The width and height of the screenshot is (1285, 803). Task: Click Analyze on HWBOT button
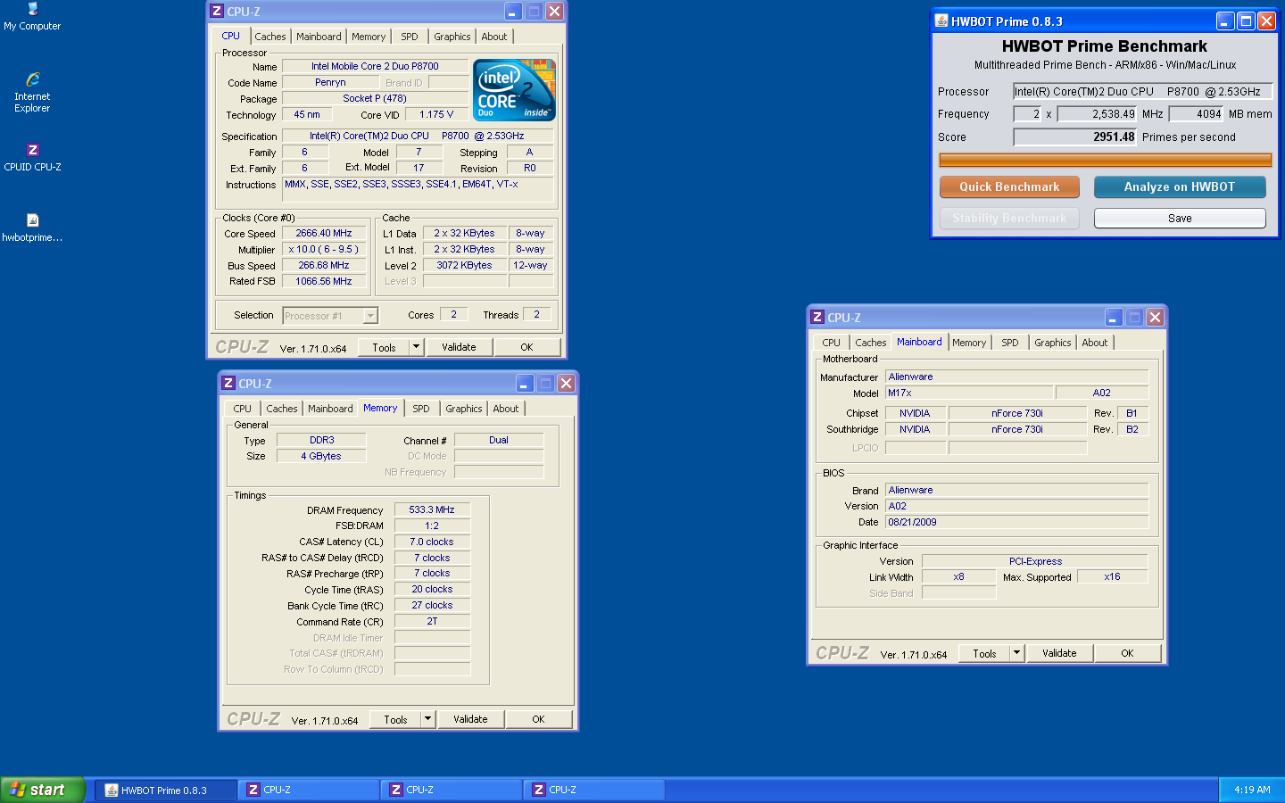(1180, 186)
